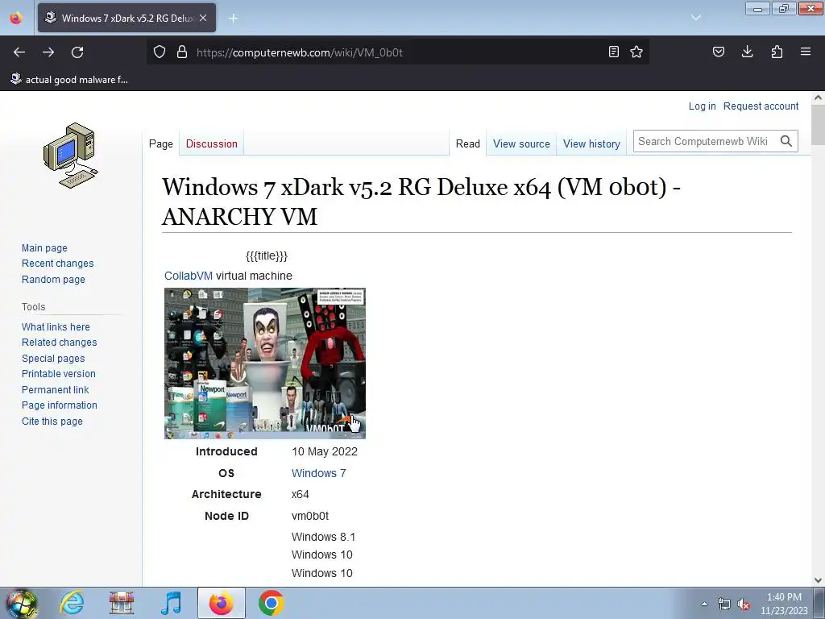View site security padlock info
Viewport: 825px width, 619px height.
click(182, 52)
